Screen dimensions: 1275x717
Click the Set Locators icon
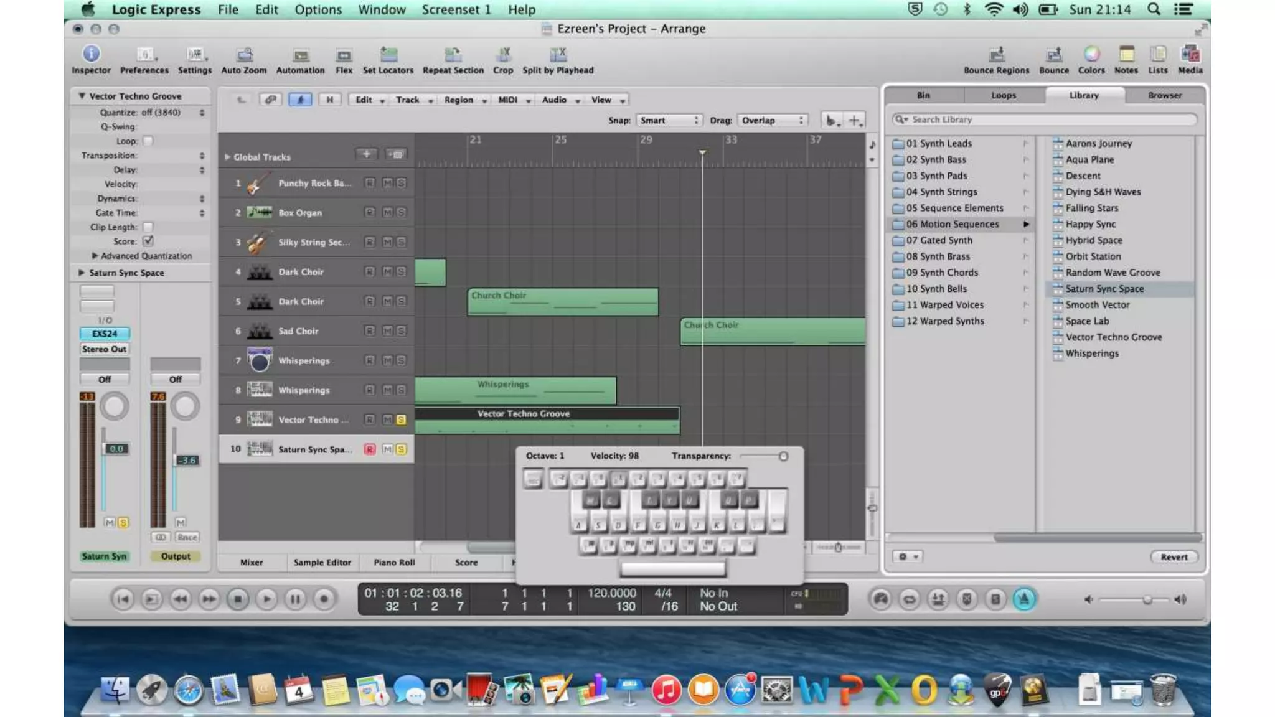(388, 55)
